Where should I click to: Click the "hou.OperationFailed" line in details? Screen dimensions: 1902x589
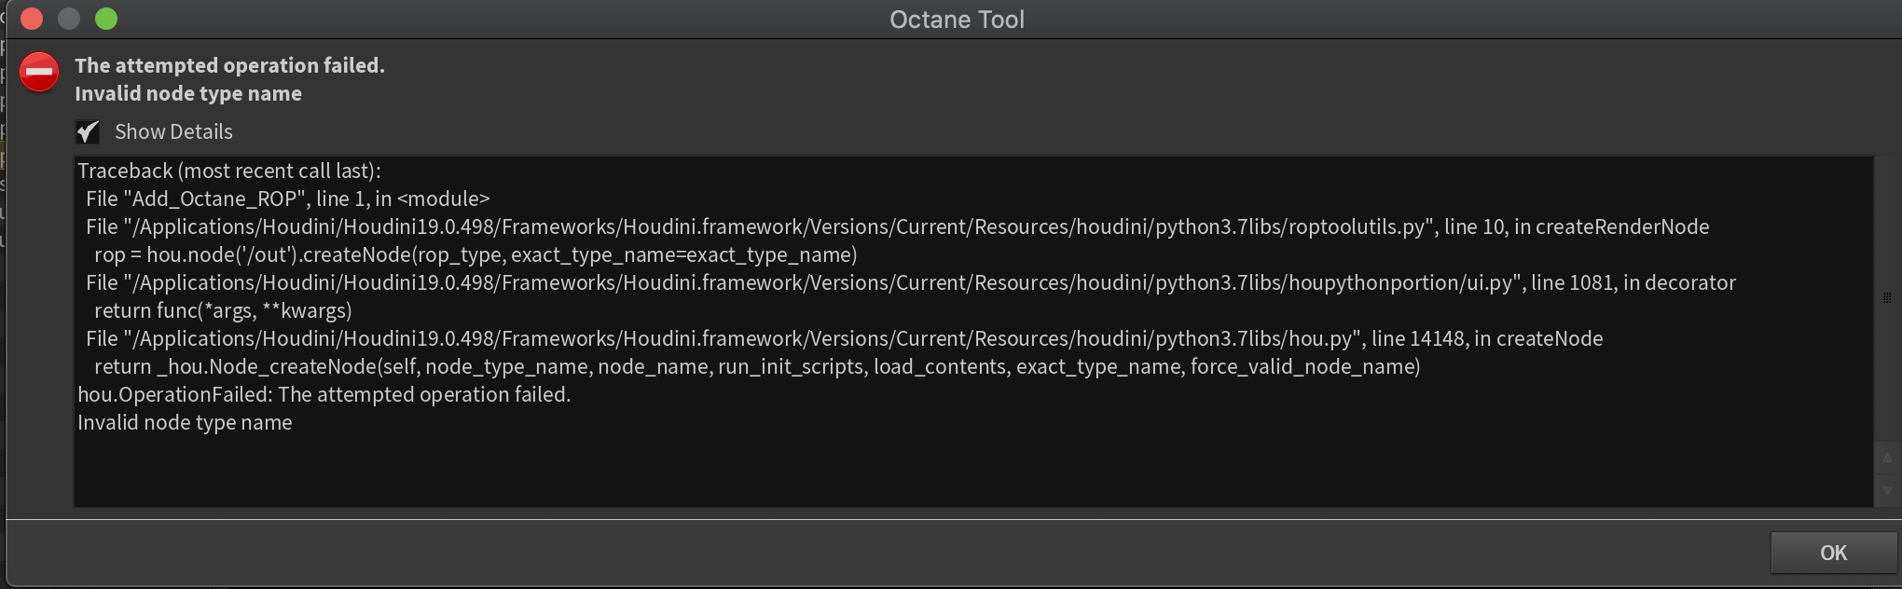324,394
